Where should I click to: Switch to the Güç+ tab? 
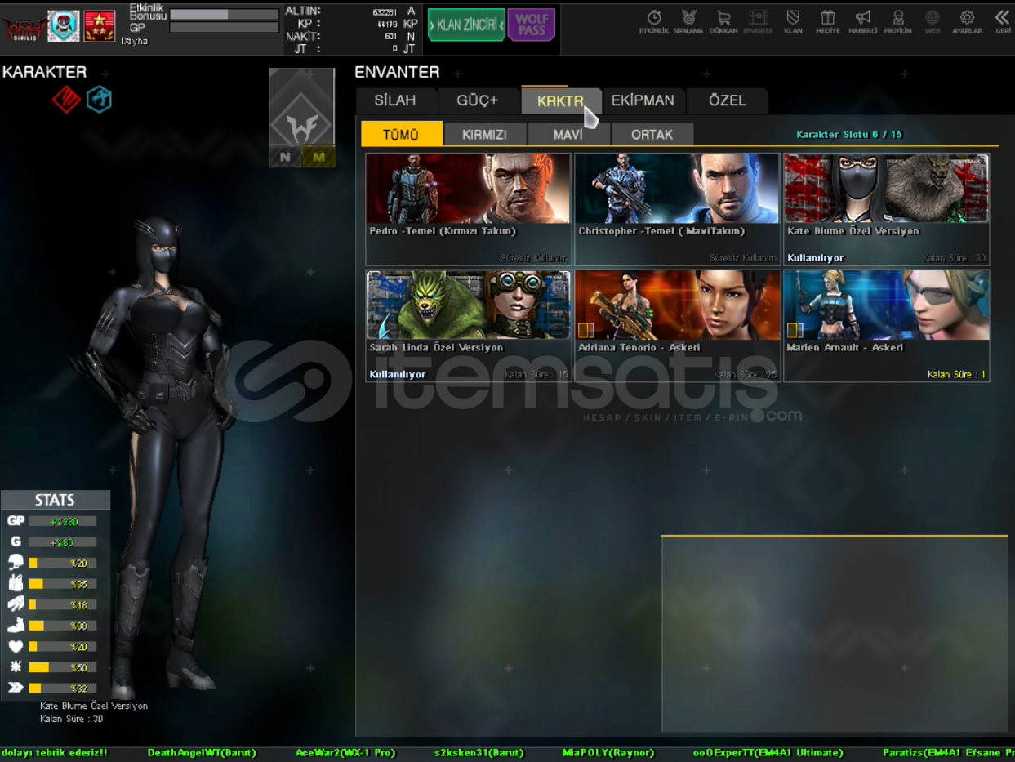click(478, 100)
